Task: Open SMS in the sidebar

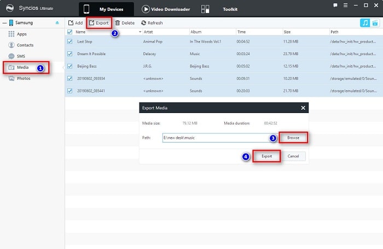Action: click(x=21, y=56)
